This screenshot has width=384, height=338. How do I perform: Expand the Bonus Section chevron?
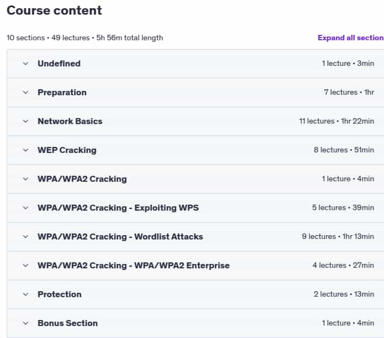(x=26, y=323)
